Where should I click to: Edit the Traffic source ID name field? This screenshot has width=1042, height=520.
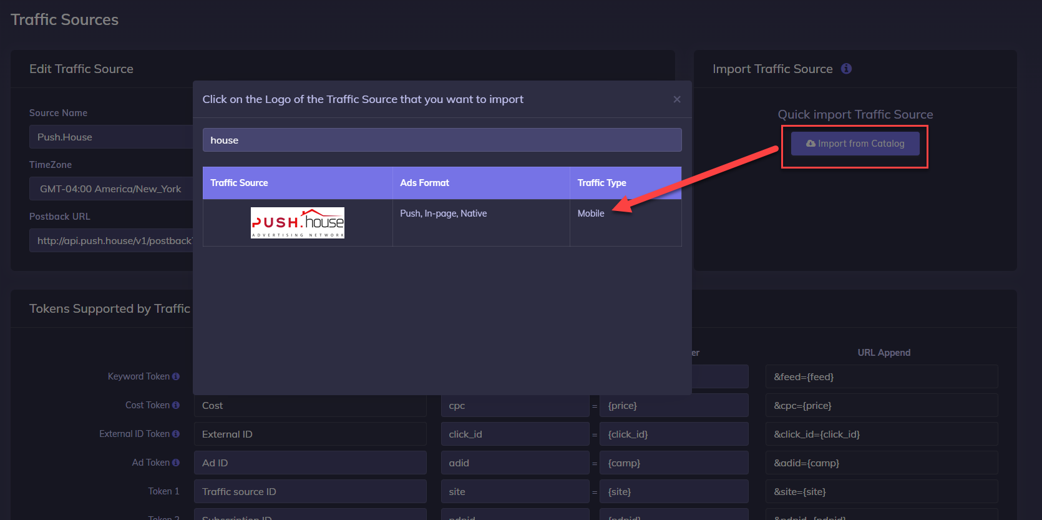pos(309,491)
